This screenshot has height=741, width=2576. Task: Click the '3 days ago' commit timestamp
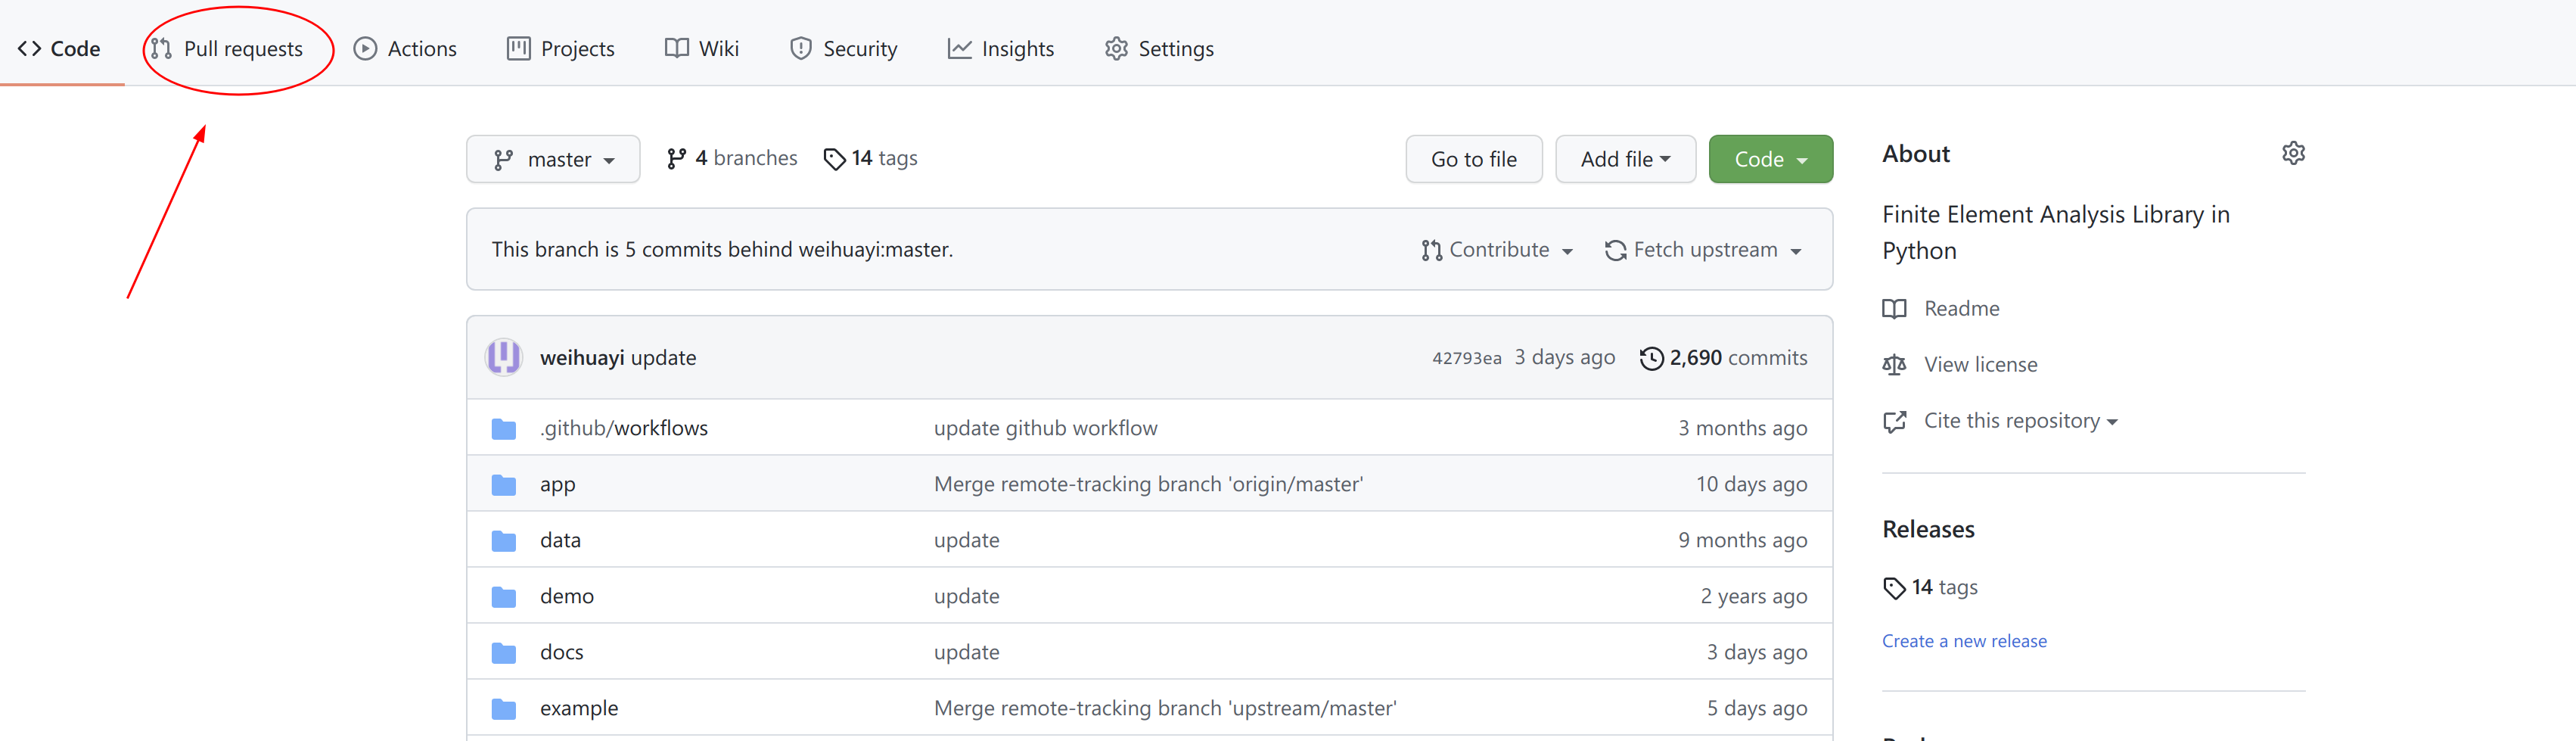pyautogui.click(x=1564, y=357)
